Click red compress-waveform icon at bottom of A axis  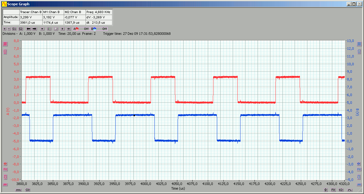pos(5,185)
